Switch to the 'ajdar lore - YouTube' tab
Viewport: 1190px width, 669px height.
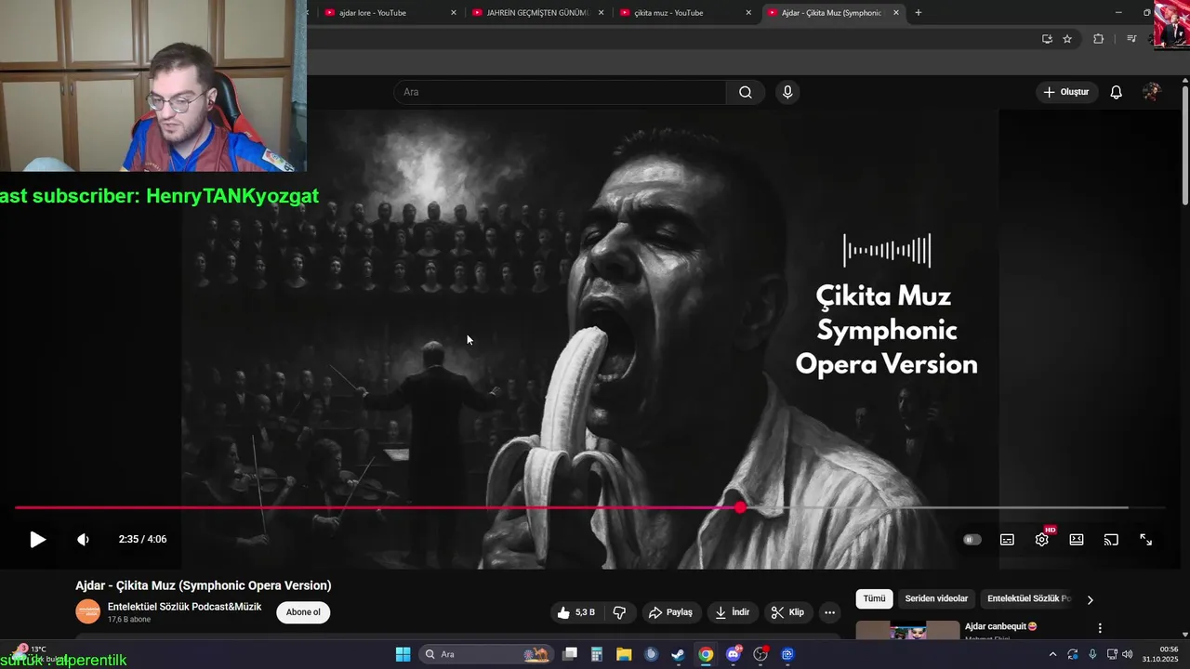[x=388, y=13]
